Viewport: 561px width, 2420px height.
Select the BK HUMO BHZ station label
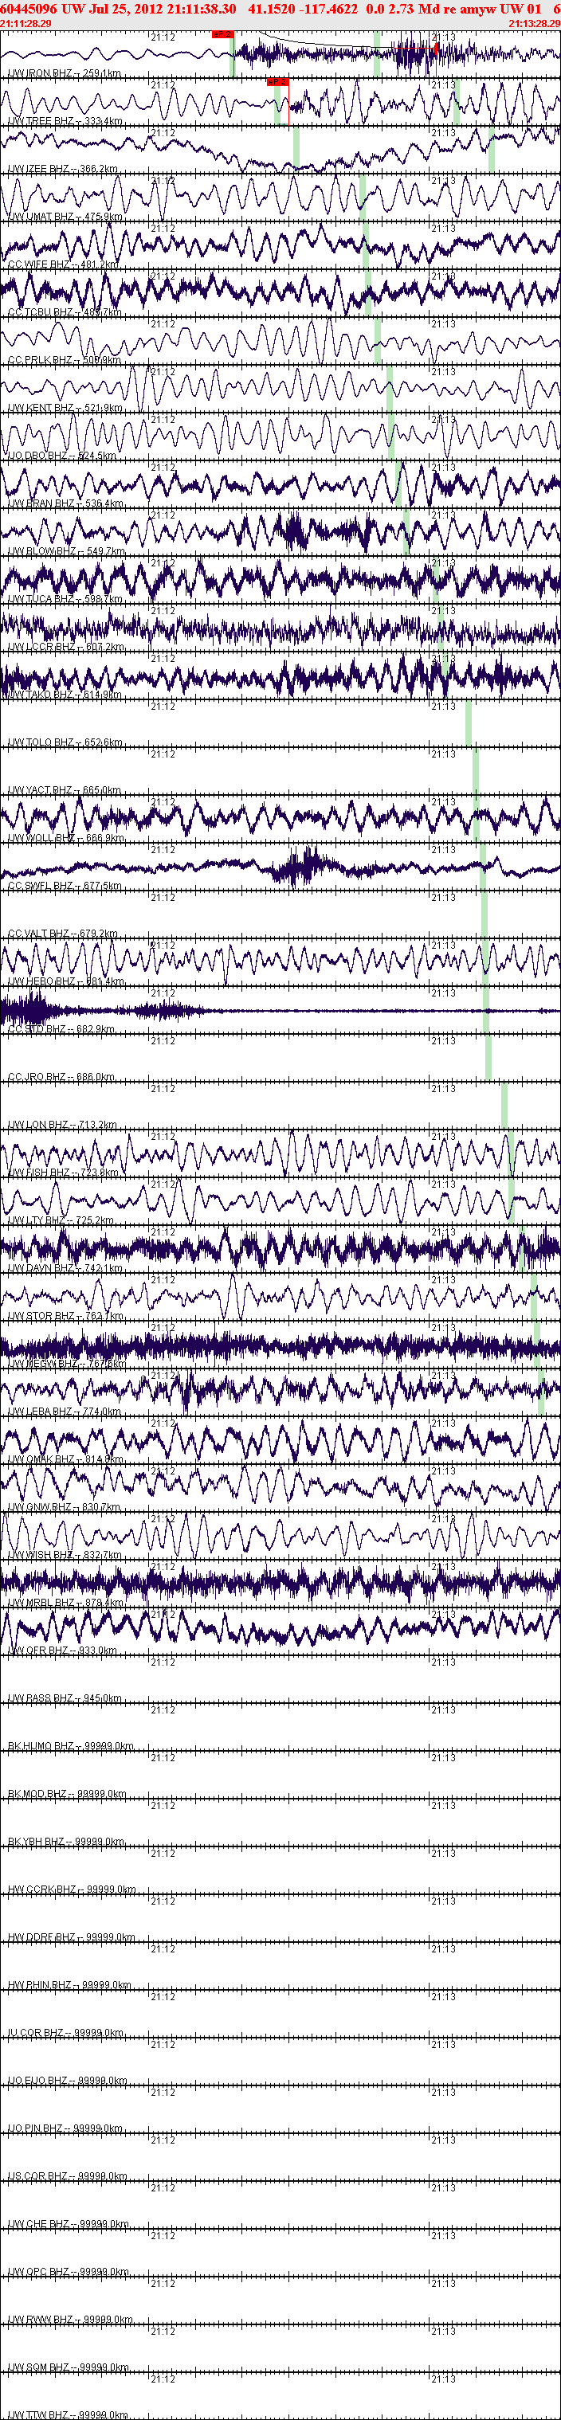[x=72, y=1748]
